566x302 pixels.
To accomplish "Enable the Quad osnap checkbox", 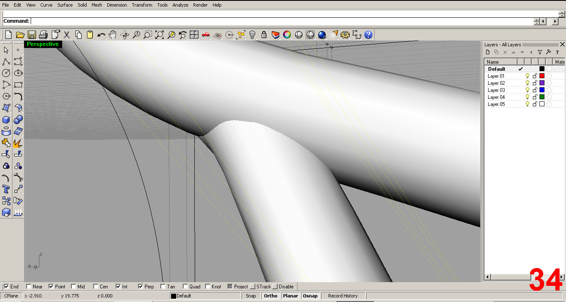I will click(185, 286).
